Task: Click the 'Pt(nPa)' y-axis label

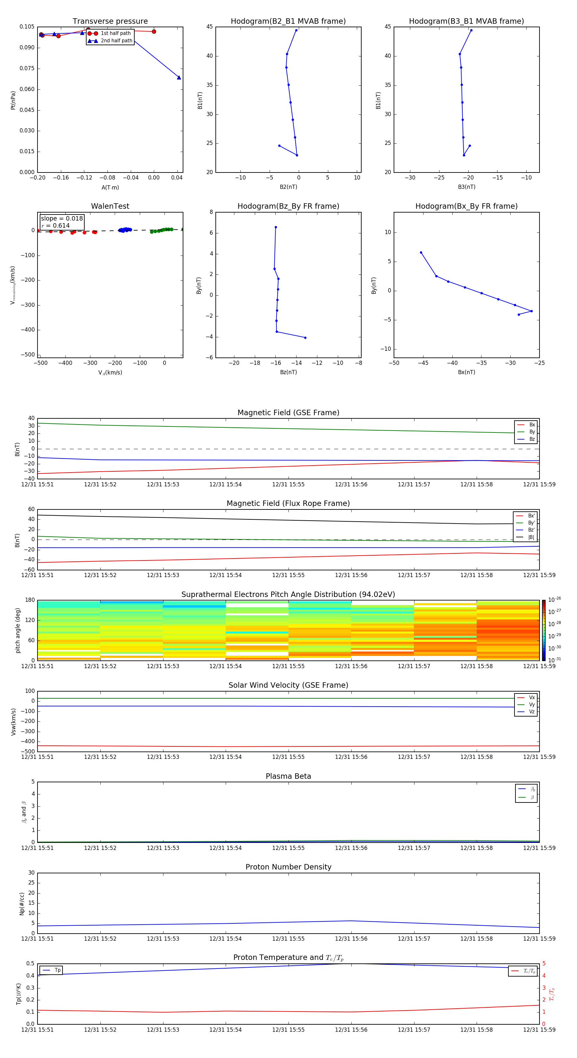Action: (13, 100)
